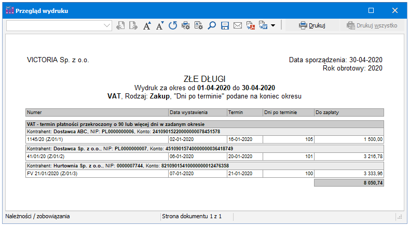This screenshot has height=226, width=409.
Task: Open printer settings icon
Action: pyautogui.click(x=186, y=25)
